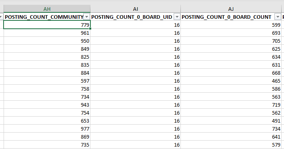Image resolution: width=284 pixels, height=149 pixels.
Task: Click the POSTING_COUNT_COMMUNITY header cell
Action: [47, 17]
